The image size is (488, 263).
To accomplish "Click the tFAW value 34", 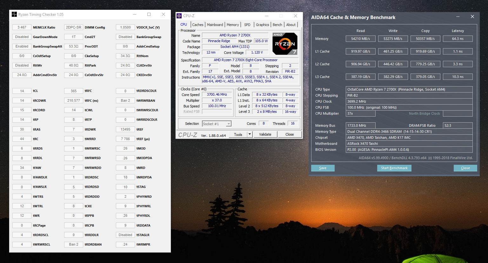I will (22, 168).
